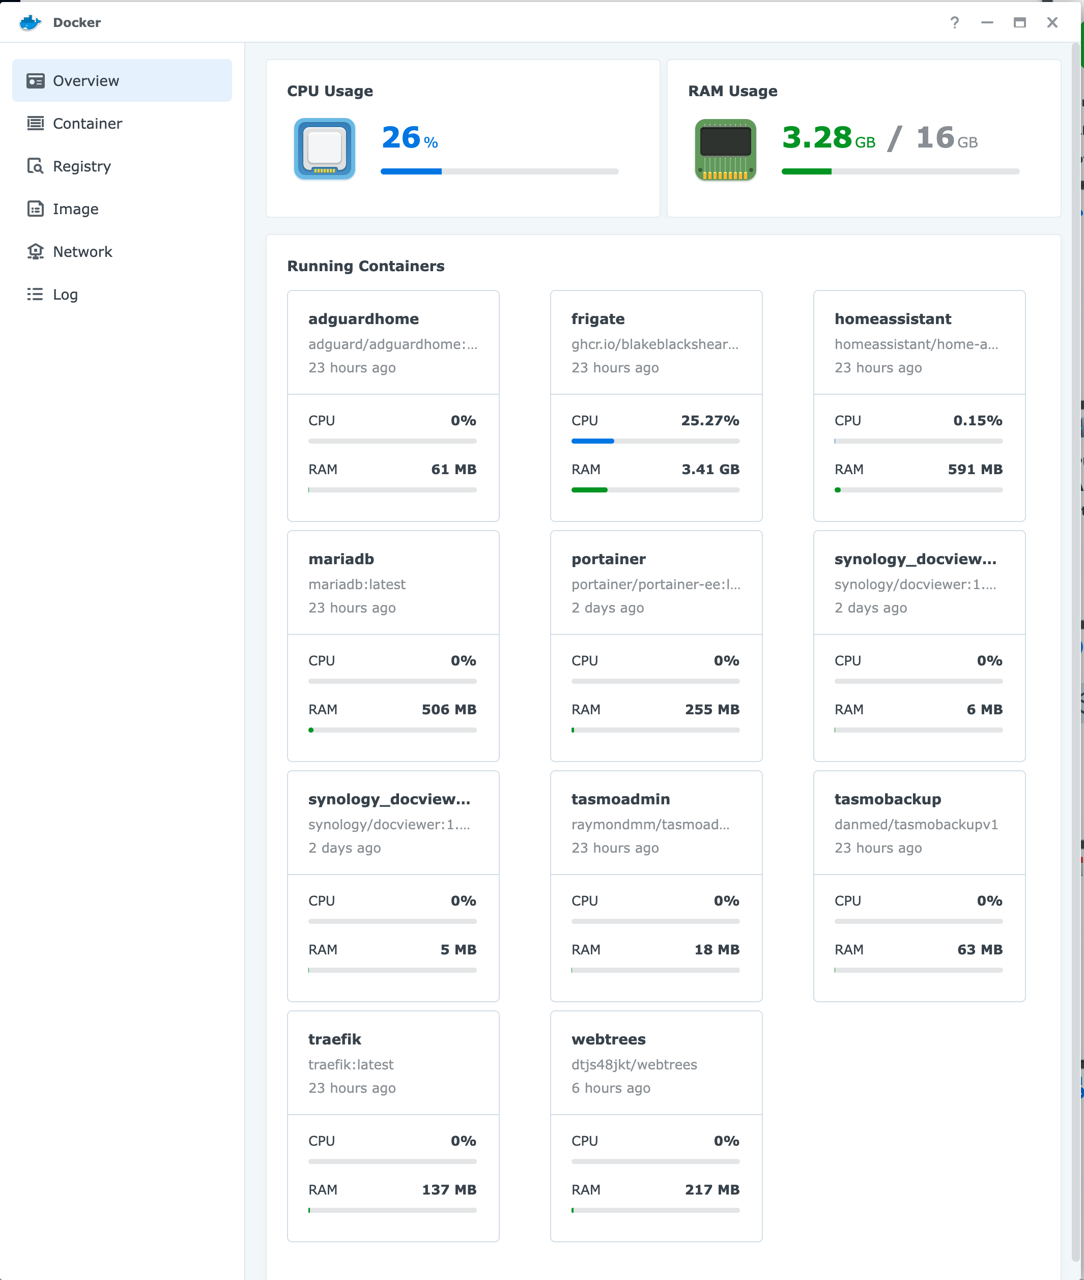This screenshot has width=1084, height=1280.
Task: Click the RAM memory module icon
Action: pyautogui.click(x=725, y=149)
